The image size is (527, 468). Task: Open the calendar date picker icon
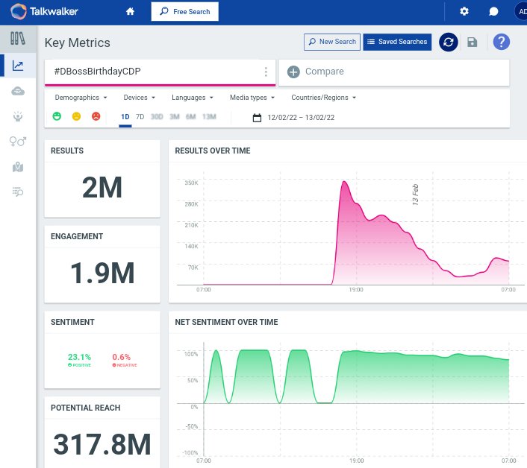click(x=257, y=118)
